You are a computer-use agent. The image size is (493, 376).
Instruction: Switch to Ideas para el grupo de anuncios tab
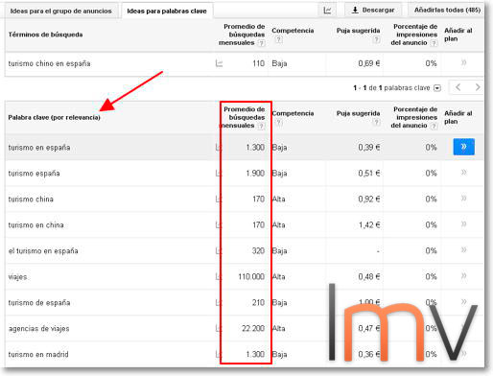coord(60,11)
